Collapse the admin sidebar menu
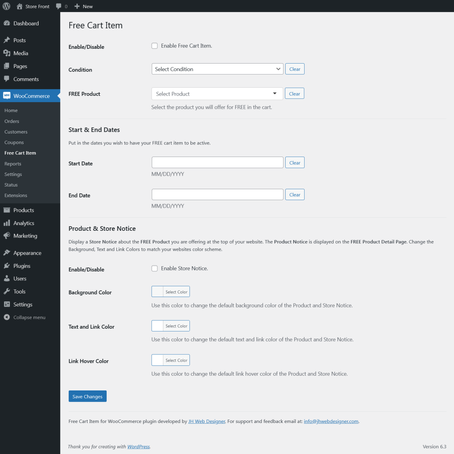This screenshot has width=454, height=454. click(7, 317)
